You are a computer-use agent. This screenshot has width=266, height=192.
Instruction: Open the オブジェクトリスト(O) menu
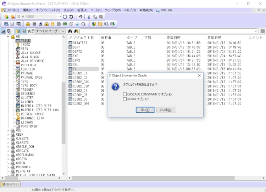click(x=48, y=10)
